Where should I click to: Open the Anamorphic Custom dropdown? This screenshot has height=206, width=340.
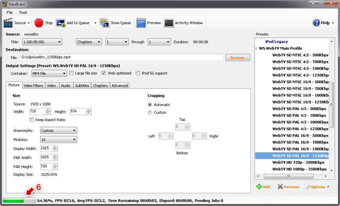(59, 131)
